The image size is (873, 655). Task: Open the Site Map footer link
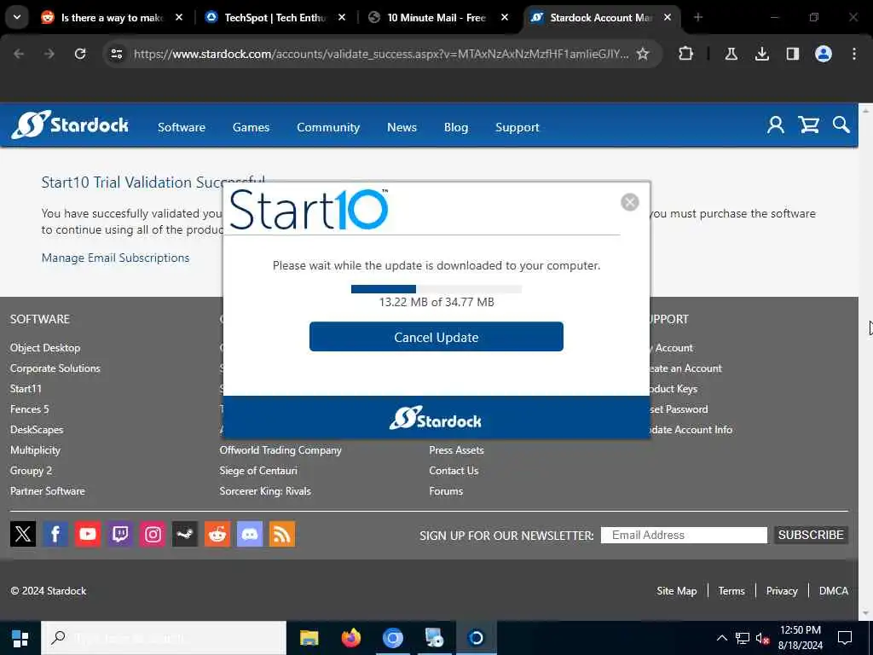click(676, 591)
